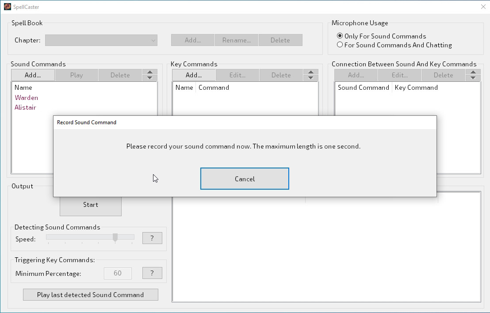
Task: Select Only For Sound Commands radio option
Action: pos(340,36)
